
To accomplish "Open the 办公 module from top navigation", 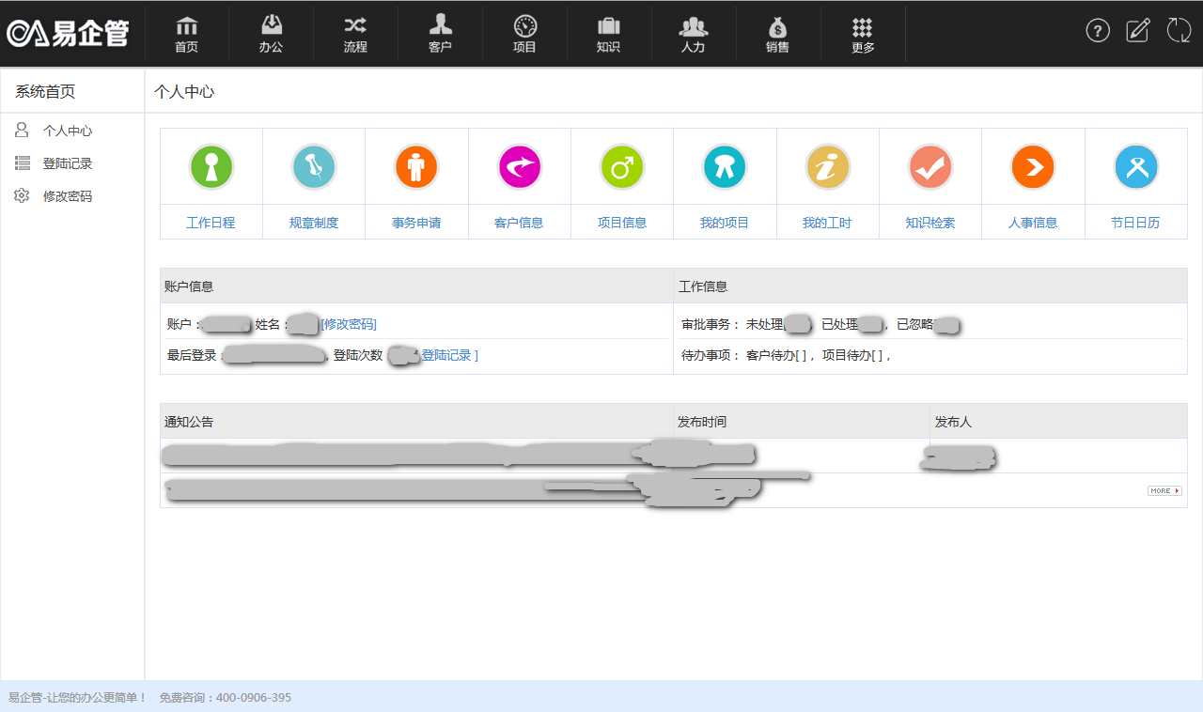I will coord(271,33).
